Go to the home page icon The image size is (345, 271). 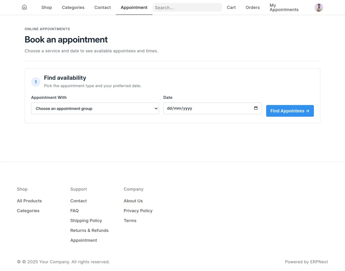pos(24,7)
